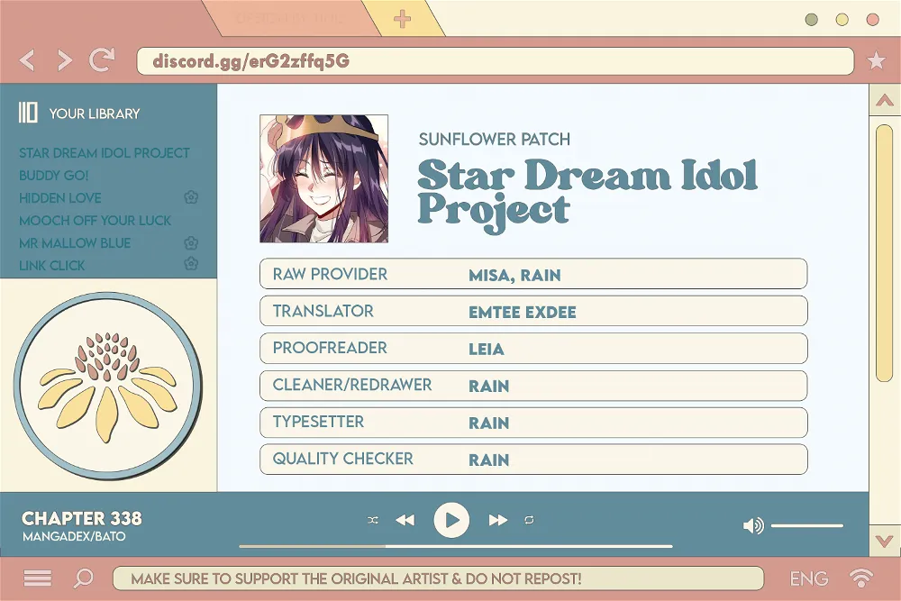Click flower icon beside Mr Mallow Blue
Viewport: 901px width, 601px height.
[x=191, y=243]
